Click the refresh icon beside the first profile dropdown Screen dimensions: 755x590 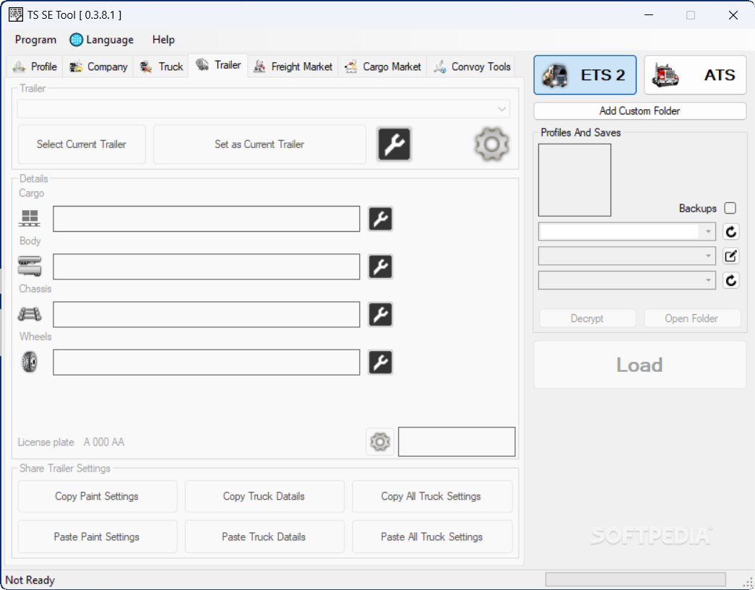tap(731, 232)
